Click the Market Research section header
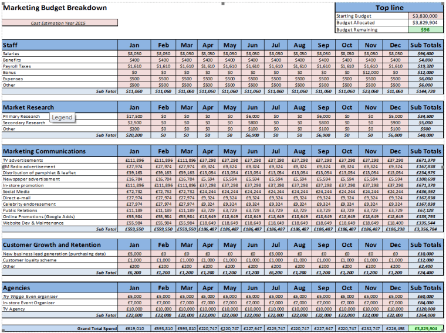446x333 pixels. point(28,107)
